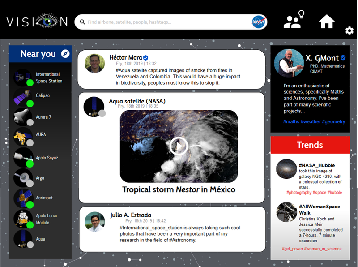Image resolution: width=358 pixels, height=267 pixels.
Task: Select Aurora 7 in Near you list
Action: [x=43, y=117]
